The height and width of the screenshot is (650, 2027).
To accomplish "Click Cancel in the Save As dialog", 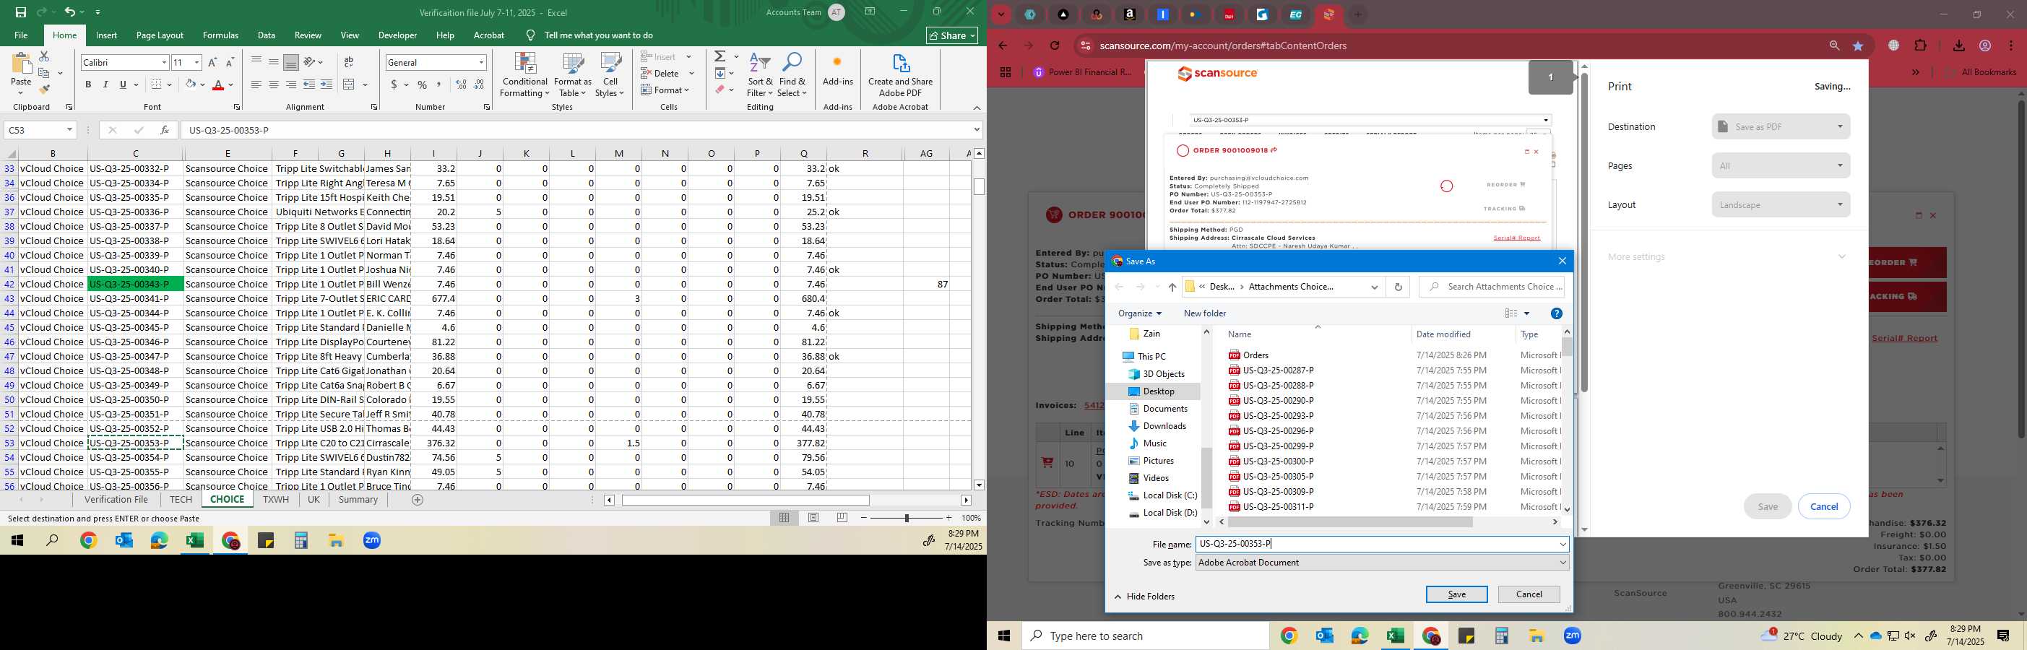I will (1529, 595).
